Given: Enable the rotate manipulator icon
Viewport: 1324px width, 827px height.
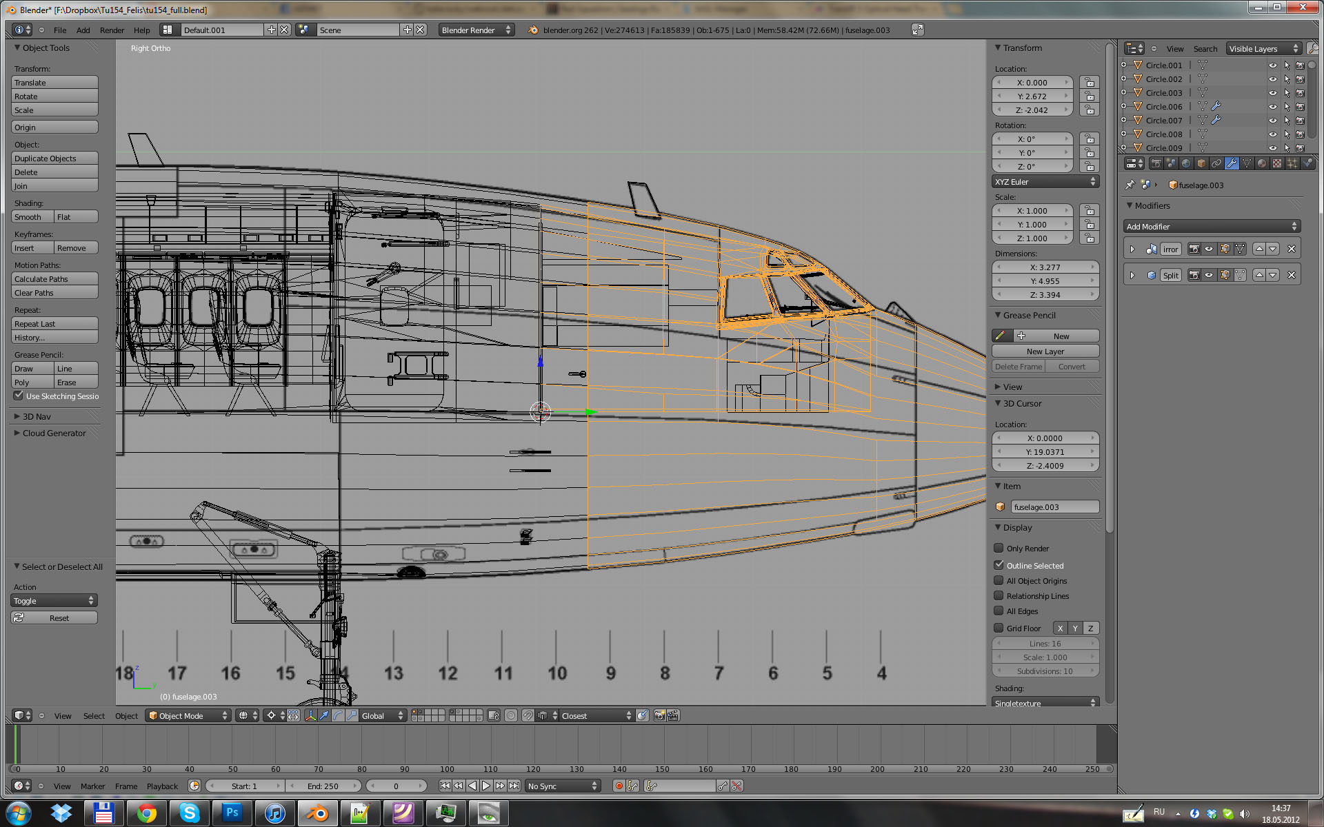Looking at the screenshot, I should coord(338,716).
